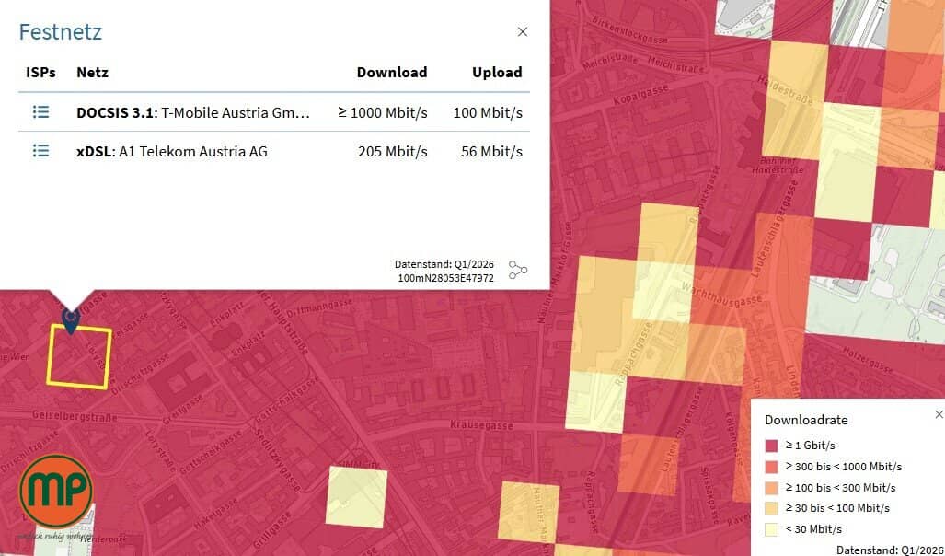Click the Festnetz panel title
The width and height of the screenshot is (945, 556).
coord(60,32)
